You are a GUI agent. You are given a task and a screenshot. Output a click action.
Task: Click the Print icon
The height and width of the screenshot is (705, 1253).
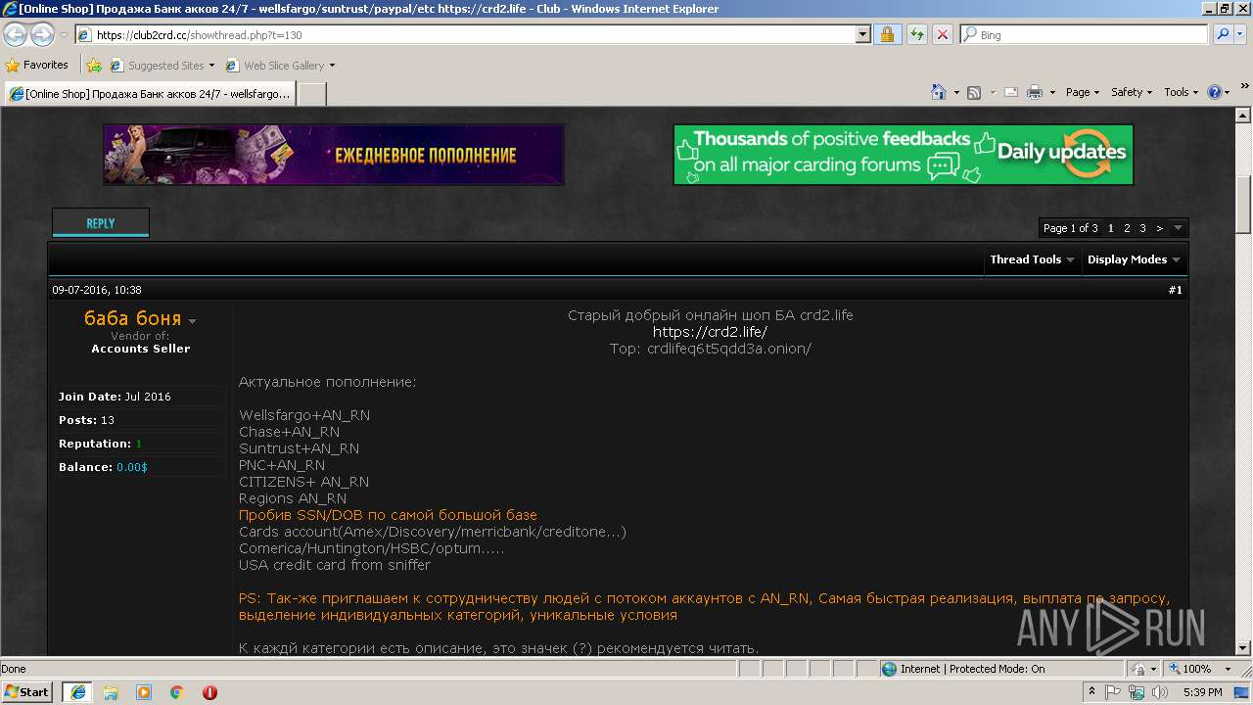coord(1034,92)
